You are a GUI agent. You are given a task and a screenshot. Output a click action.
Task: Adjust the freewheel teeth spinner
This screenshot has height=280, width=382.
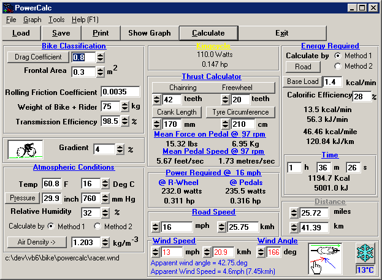[225, 99]
